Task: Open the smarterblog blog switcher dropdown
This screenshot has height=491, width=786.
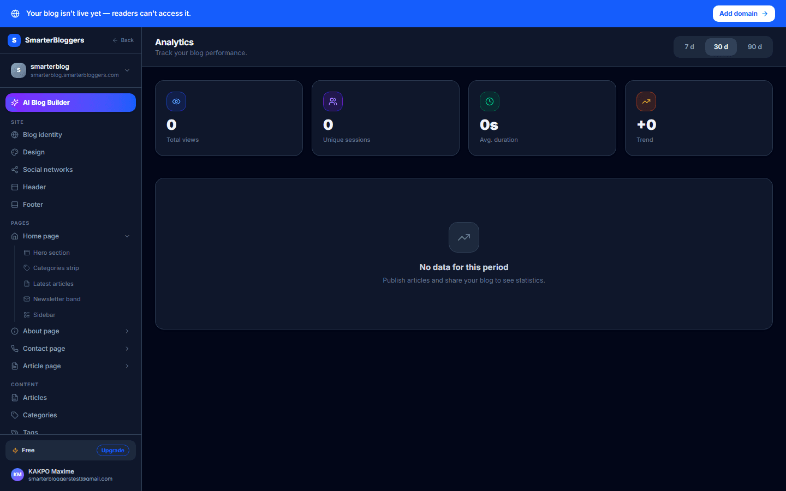Action: coord(70,70)
